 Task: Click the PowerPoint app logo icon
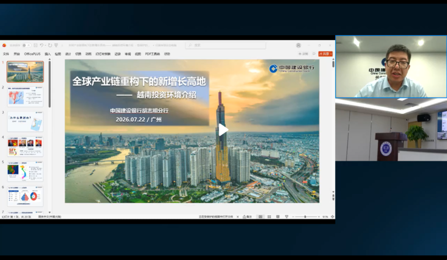point(4,45)
